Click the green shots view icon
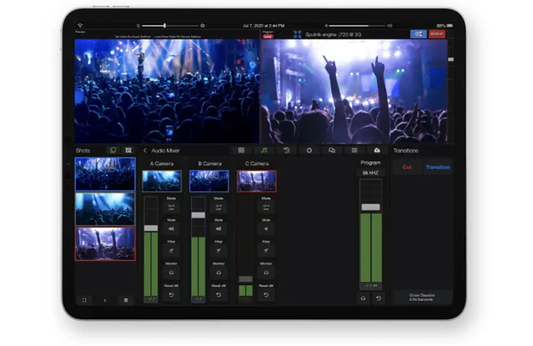Image resolution: width=533 pixels, height=346 pixels. coord(113,150)
